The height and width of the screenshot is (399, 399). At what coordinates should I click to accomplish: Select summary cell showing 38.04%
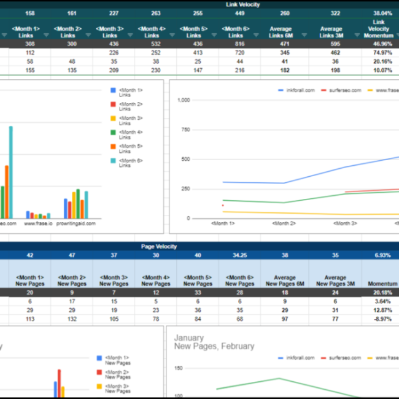point(382,14)
